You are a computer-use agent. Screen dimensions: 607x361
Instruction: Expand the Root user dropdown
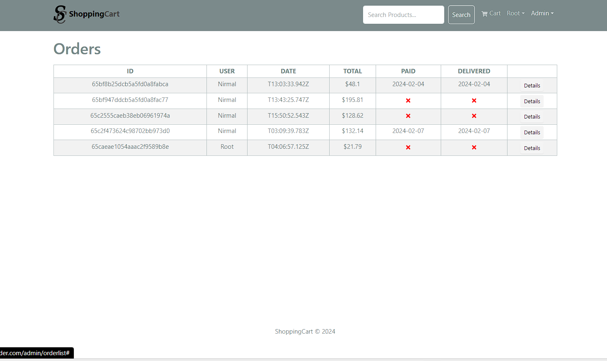click(515, 13)
